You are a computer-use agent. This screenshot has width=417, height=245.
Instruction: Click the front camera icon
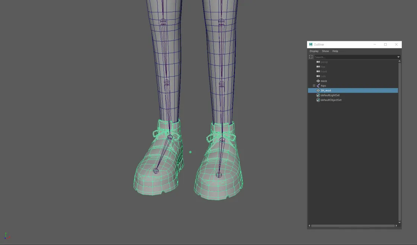pyautogui.click(x=318, y=71)
